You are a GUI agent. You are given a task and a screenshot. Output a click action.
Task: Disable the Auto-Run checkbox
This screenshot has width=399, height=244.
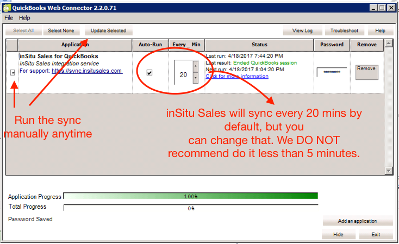(149, 73)
